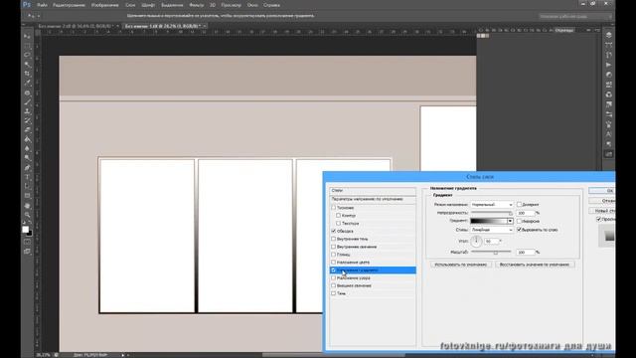Enable the Дизеринг checkbox
This screenshot has width=636, height=358.
click(519, 204)
